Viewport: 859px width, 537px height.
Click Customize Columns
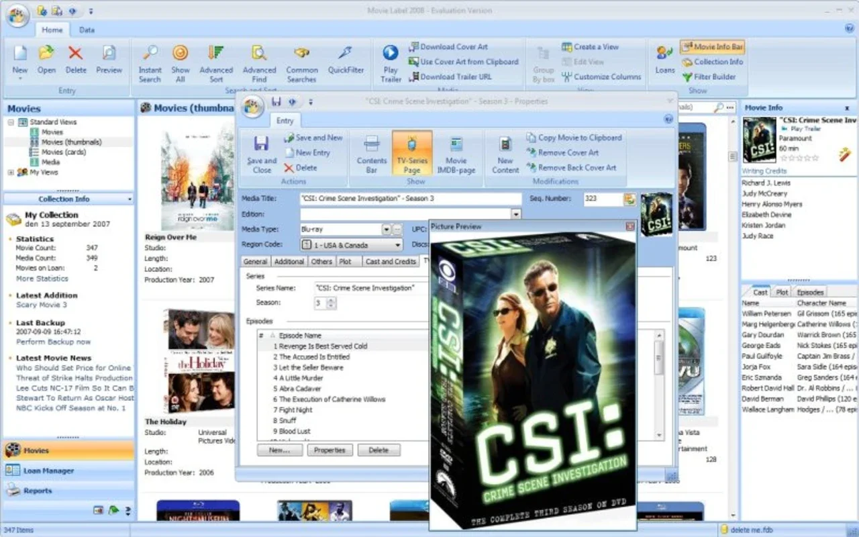601,77
